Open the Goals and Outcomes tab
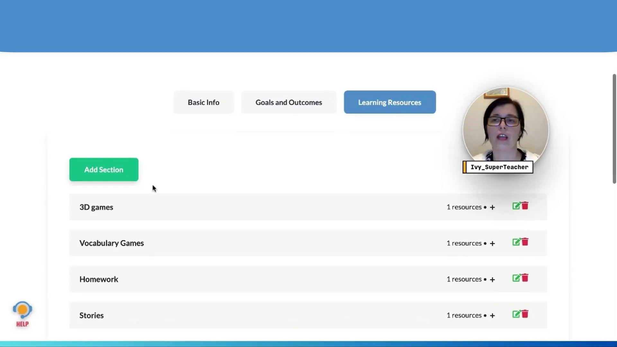The width and height of the screenshot is (617, 347). (289, 102)
